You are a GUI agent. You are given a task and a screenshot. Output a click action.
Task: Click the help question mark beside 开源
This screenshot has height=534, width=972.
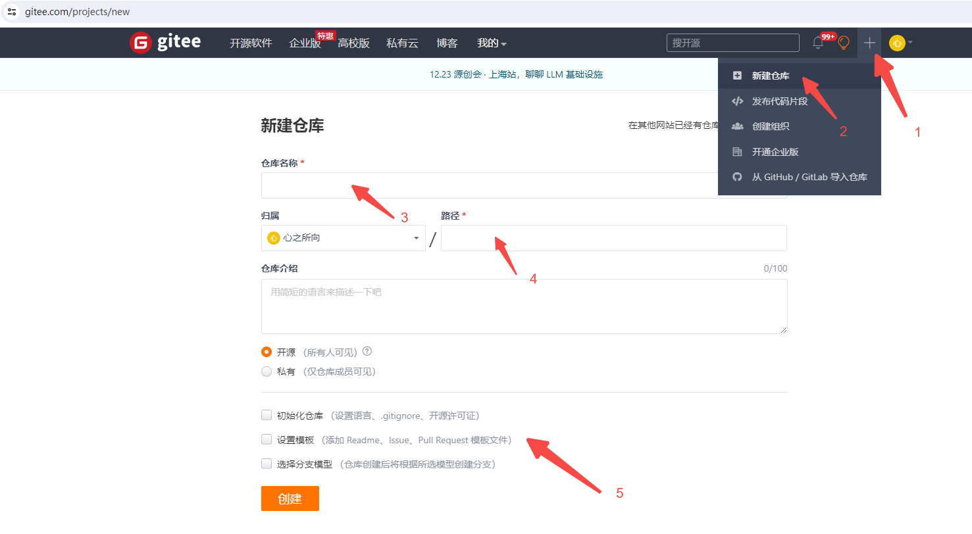coord(367,351)
